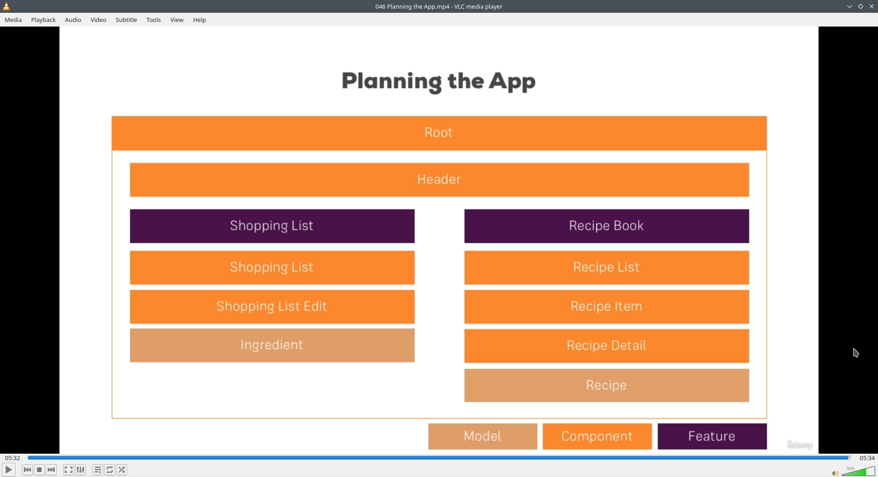The height and width of the screenshot is (477, 878).
Task: Minimize the VLC window
Action: coord(850,6)
